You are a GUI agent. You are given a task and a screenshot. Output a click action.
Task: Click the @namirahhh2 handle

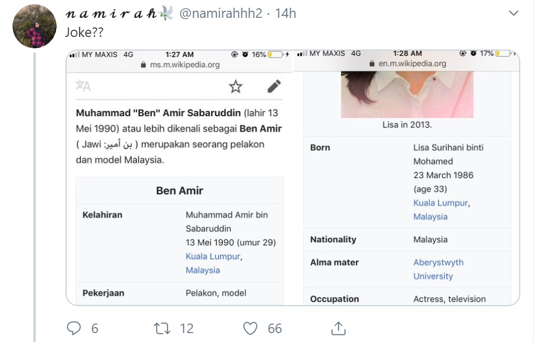coord(221,14)
